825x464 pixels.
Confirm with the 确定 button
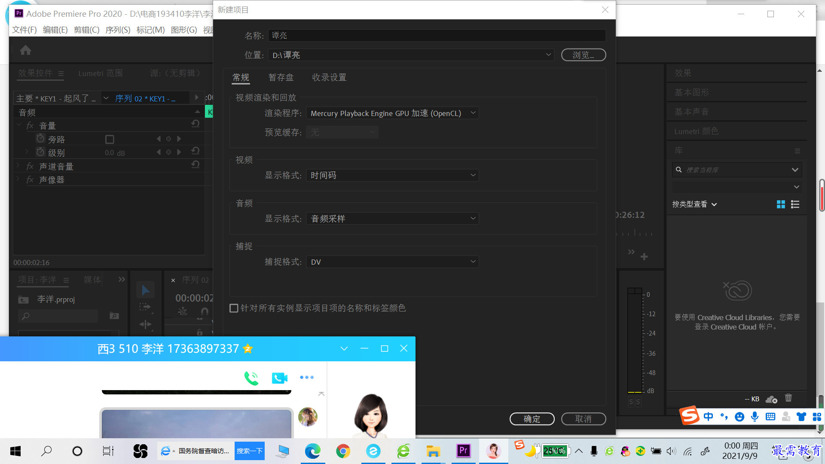(x=532, y=419)
